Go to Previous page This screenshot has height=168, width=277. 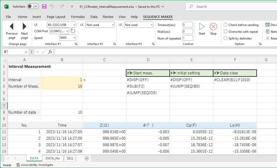click(12, 31)
